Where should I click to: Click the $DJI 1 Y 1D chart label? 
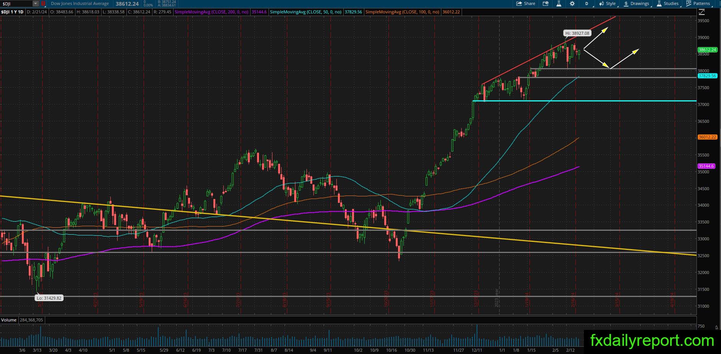12,12
